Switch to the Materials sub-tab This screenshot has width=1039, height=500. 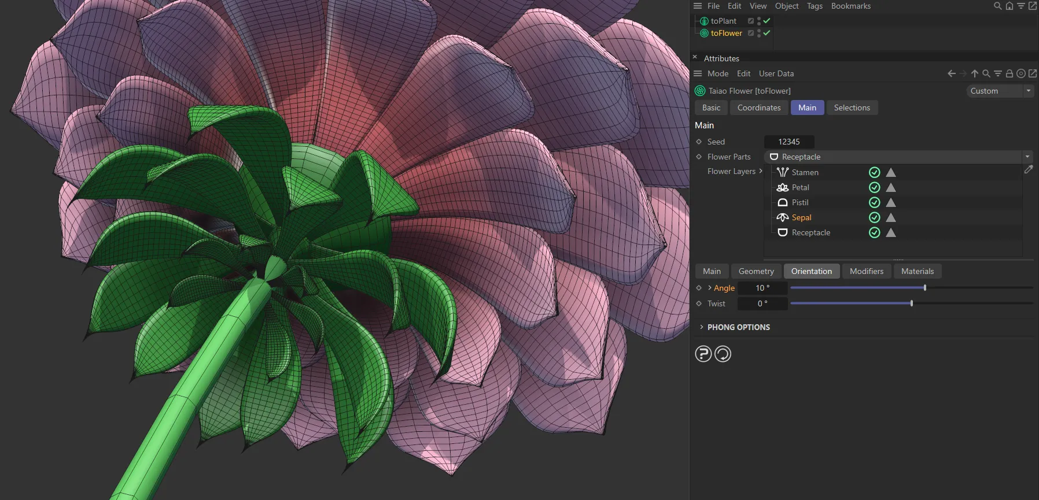pos(918,271)
